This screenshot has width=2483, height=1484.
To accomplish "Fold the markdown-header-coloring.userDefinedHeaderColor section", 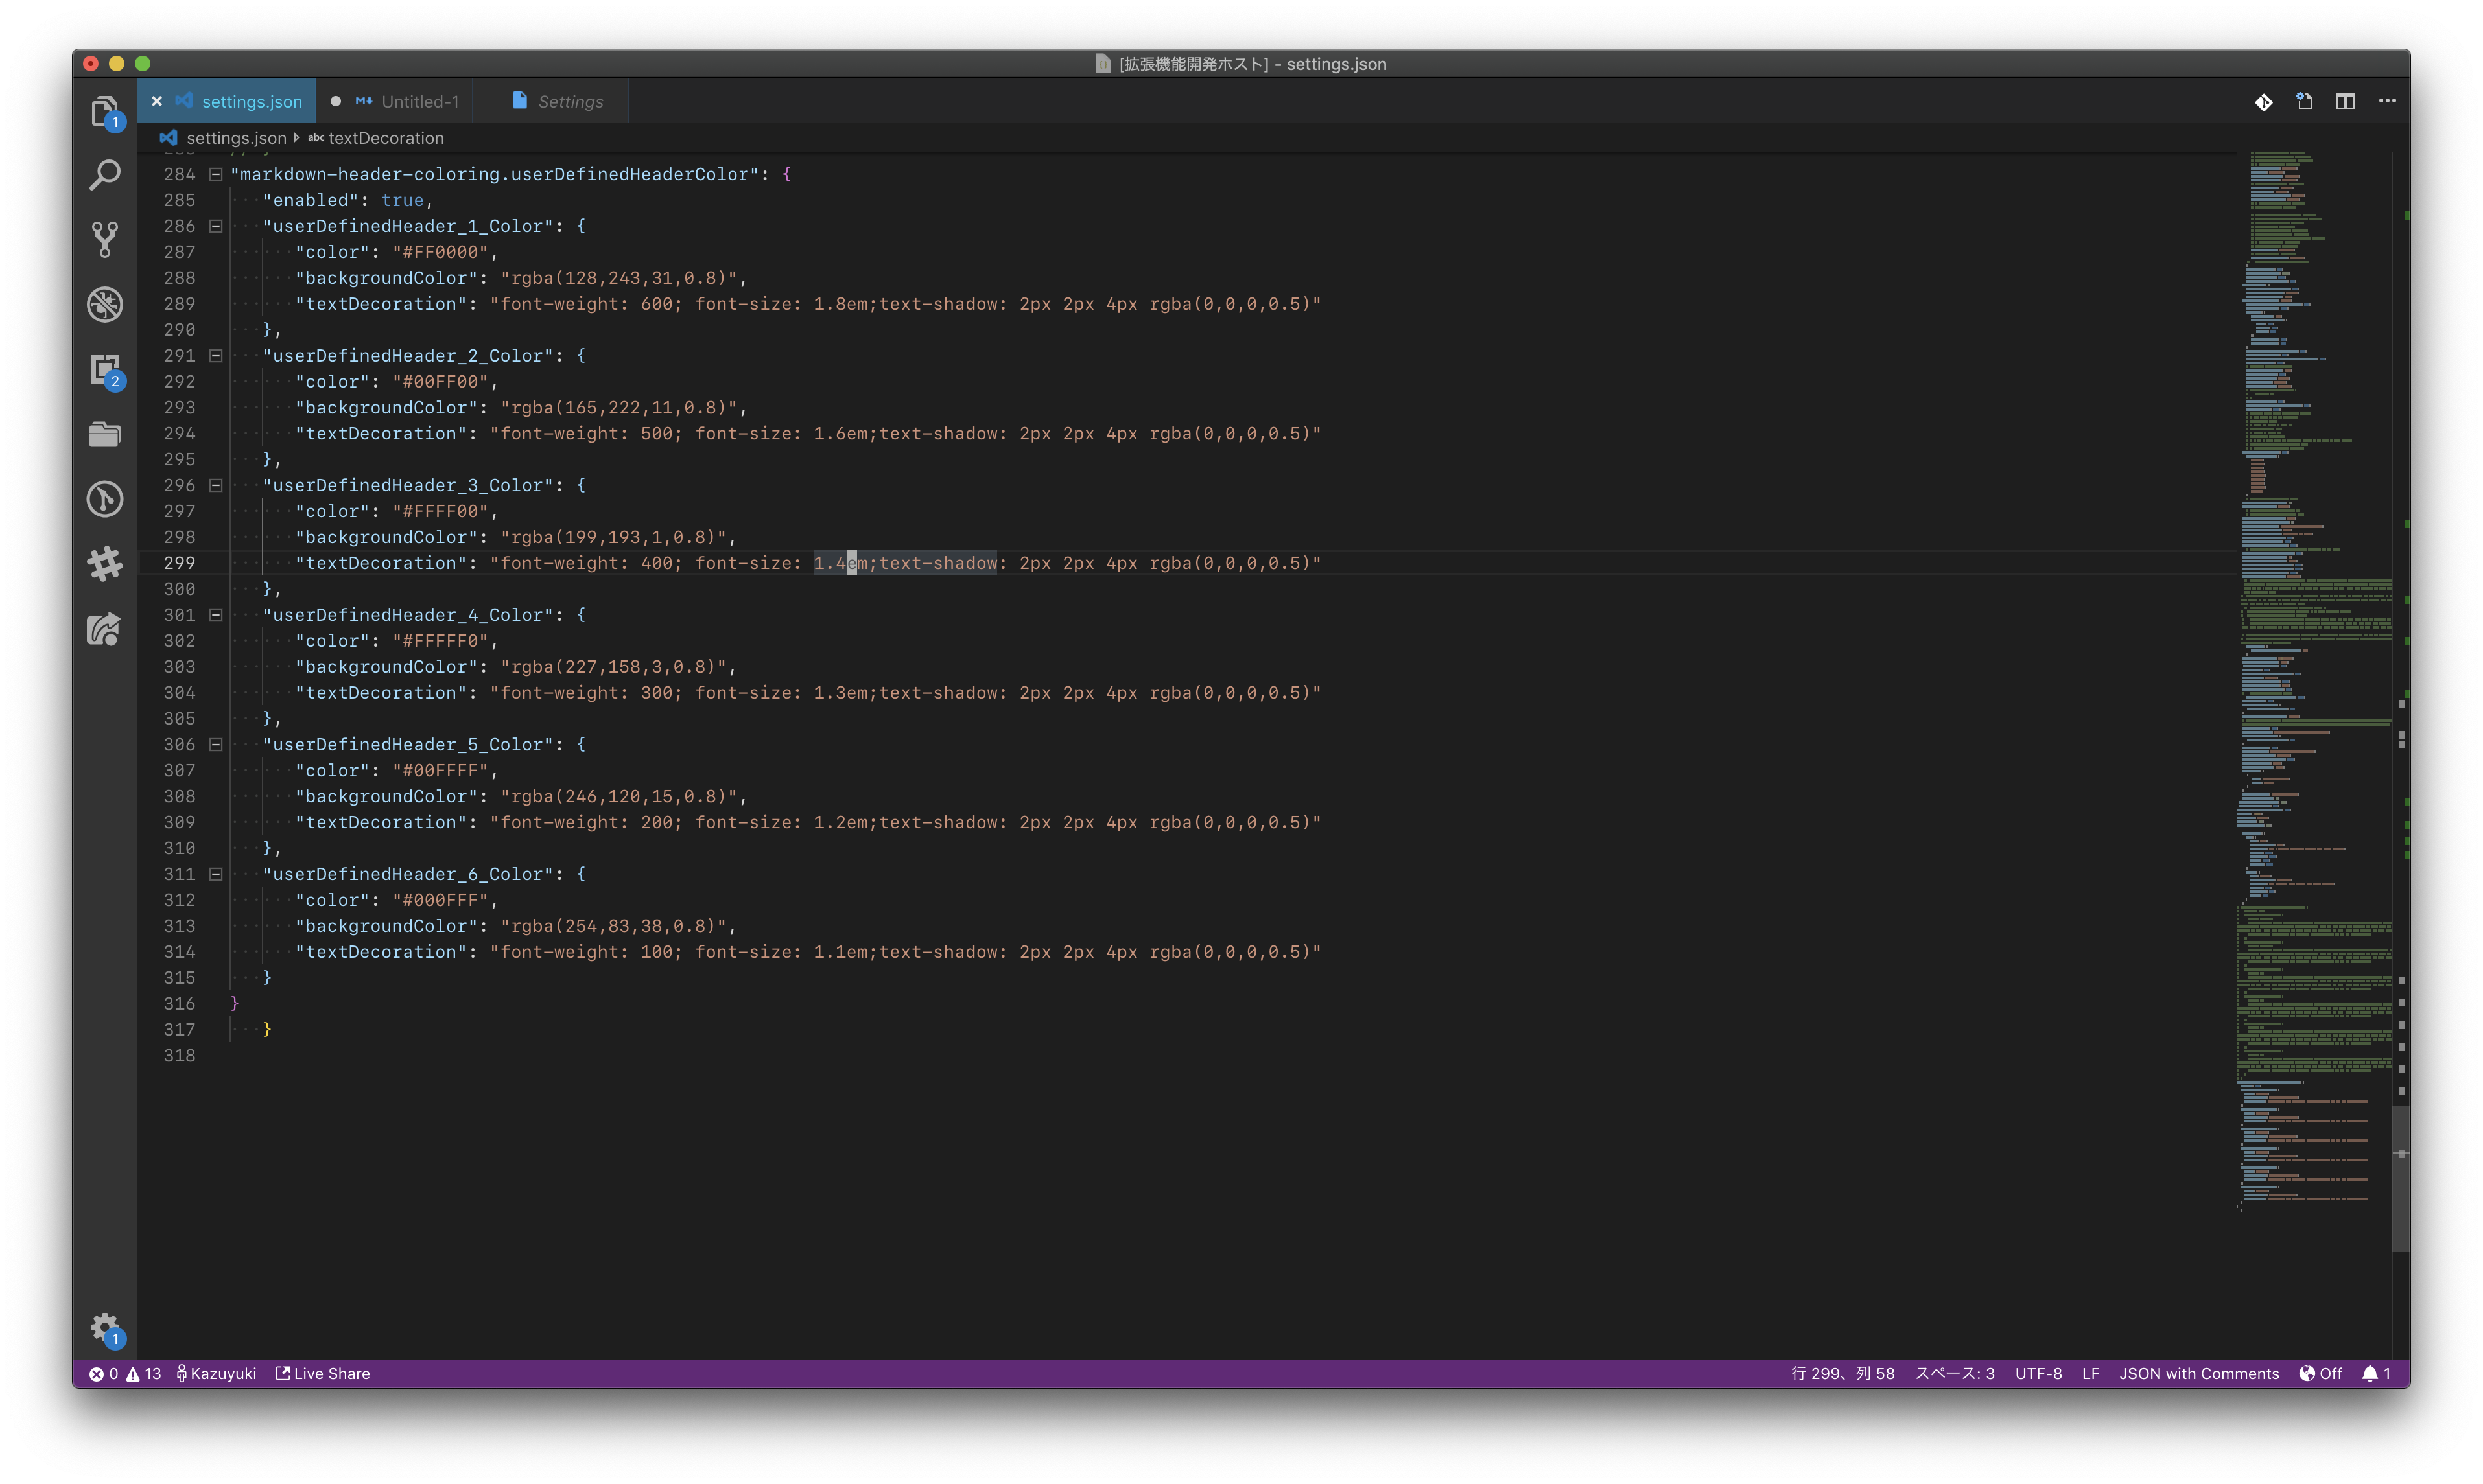I will pyautogui.click(x=215, y=174).
